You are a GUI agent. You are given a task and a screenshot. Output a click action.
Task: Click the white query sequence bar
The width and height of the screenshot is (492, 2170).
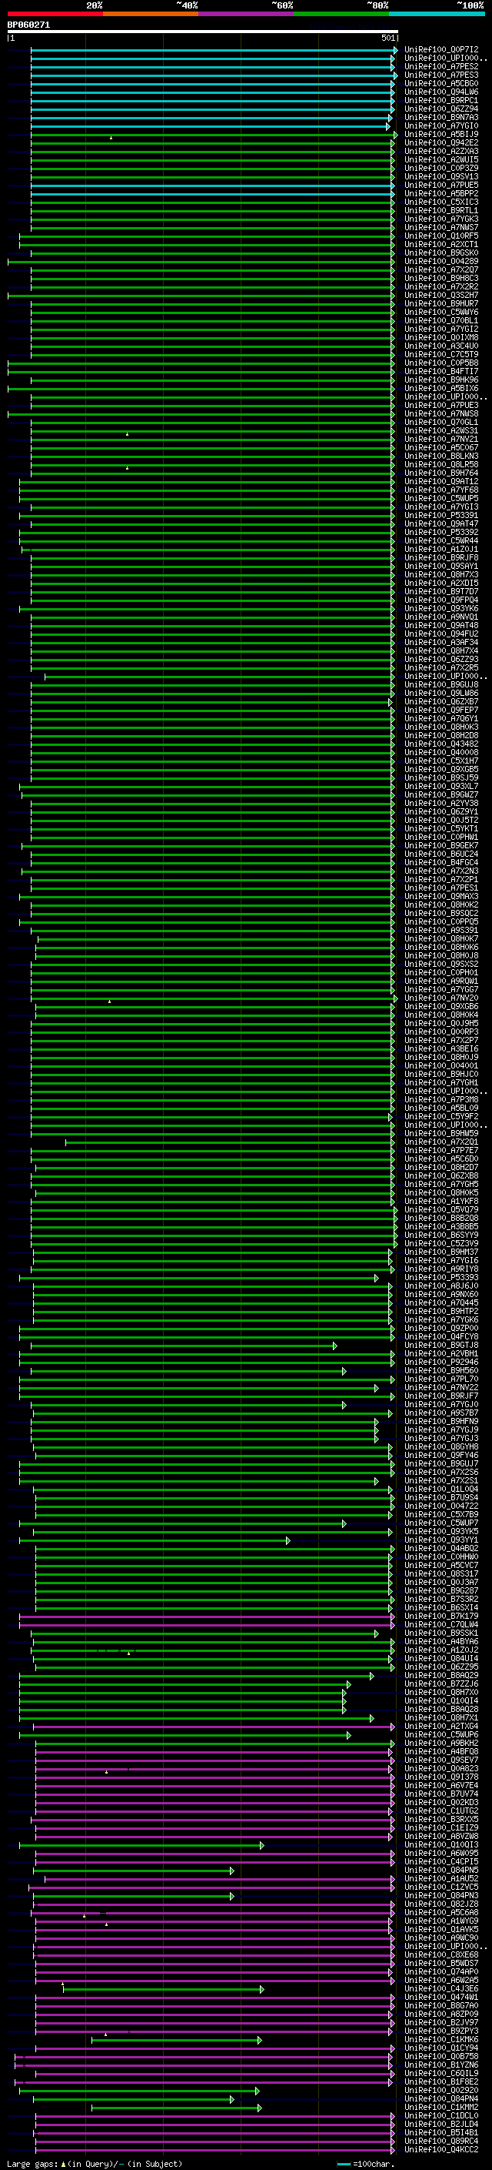tap(202, 32)
